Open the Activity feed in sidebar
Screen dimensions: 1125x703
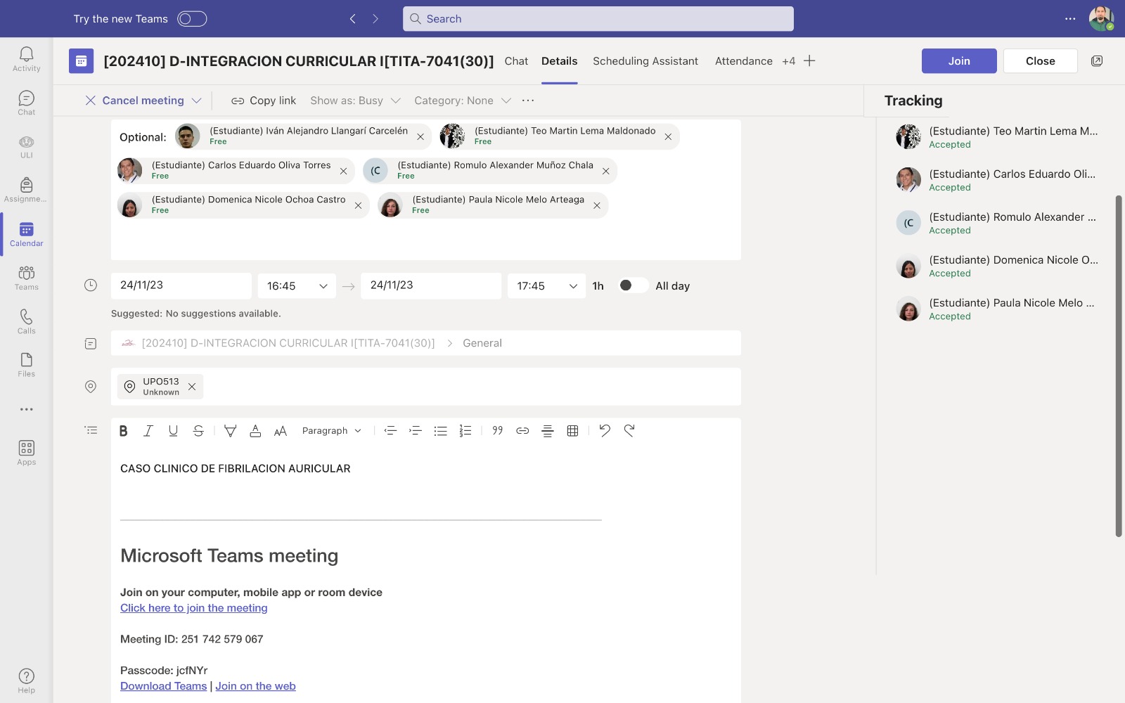click(26, 59)
